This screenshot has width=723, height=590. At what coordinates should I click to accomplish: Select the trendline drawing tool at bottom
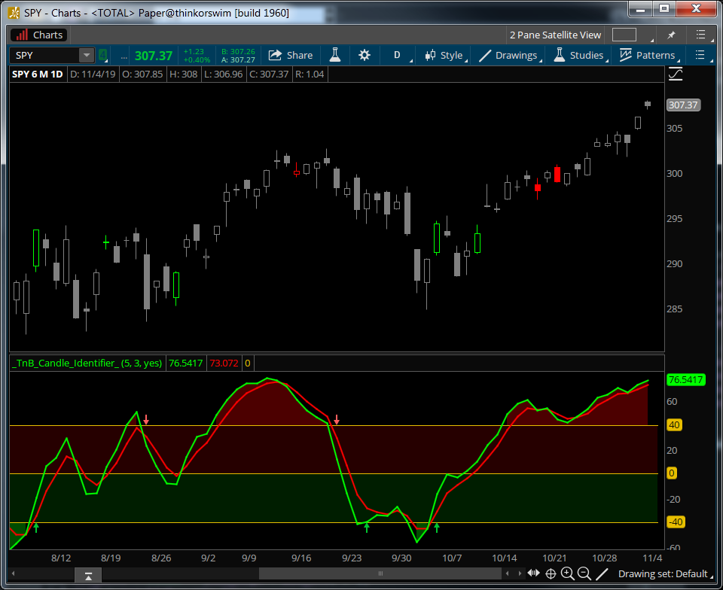(x=602, y=574)
